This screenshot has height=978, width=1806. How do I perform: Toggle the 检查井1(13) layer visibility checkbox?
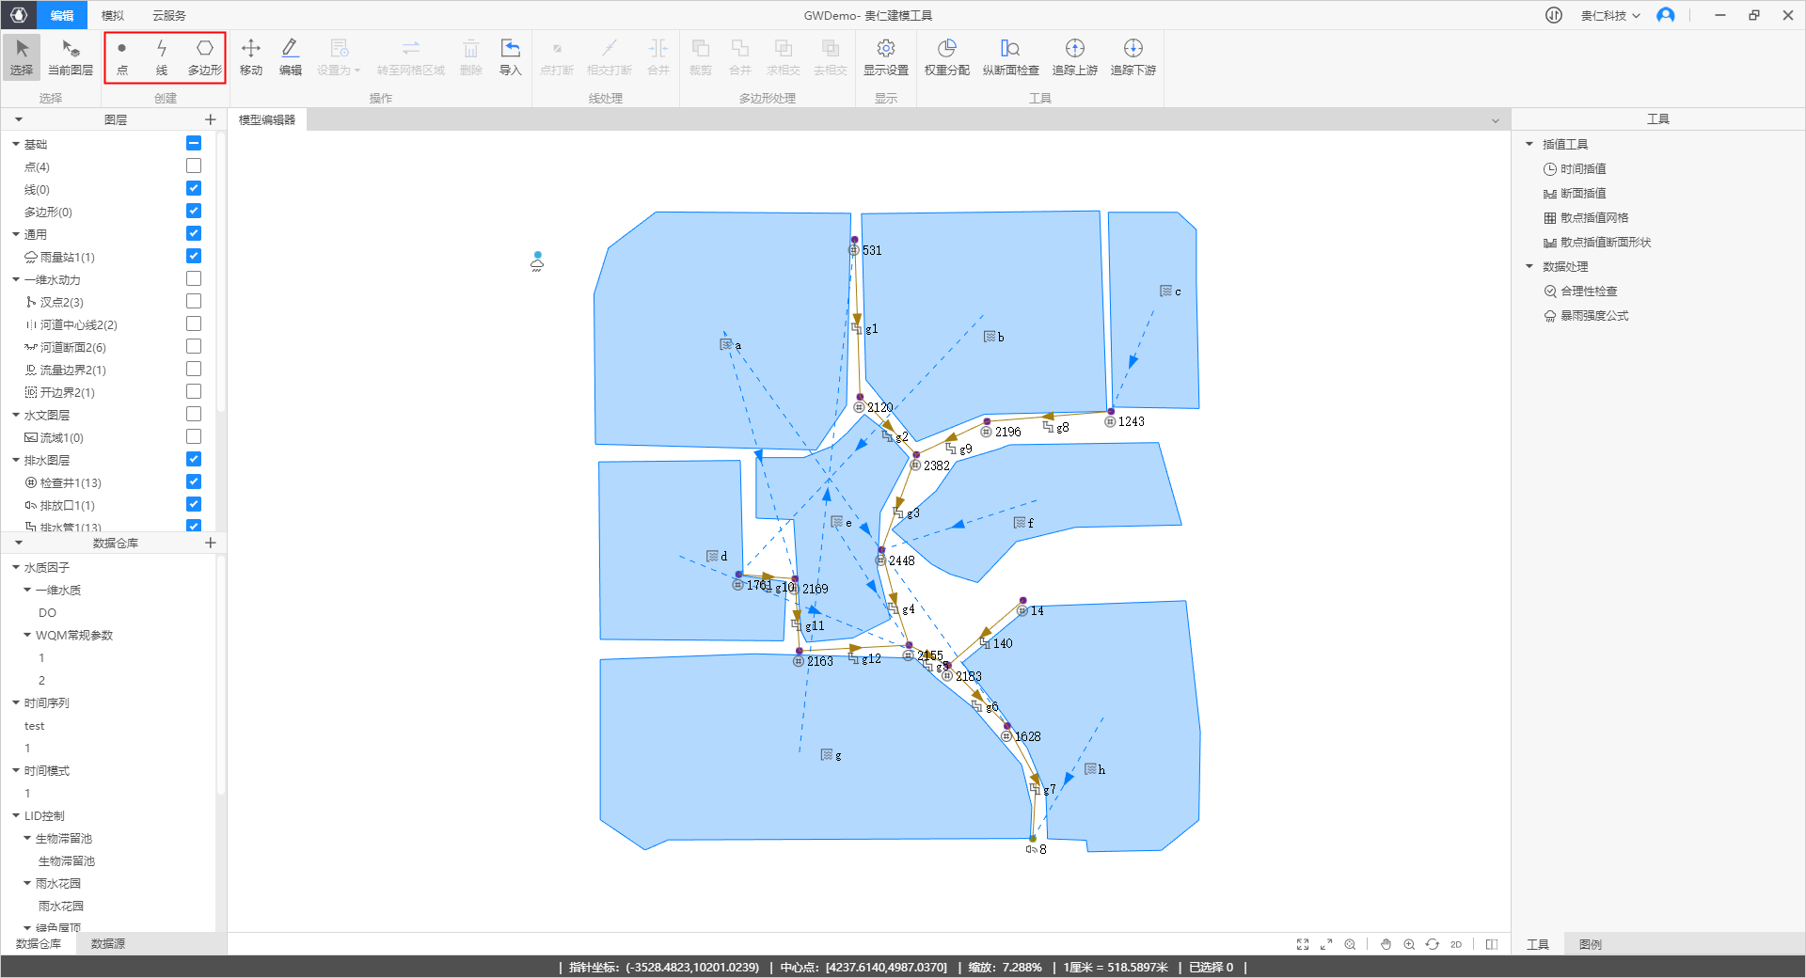[194, 482]
